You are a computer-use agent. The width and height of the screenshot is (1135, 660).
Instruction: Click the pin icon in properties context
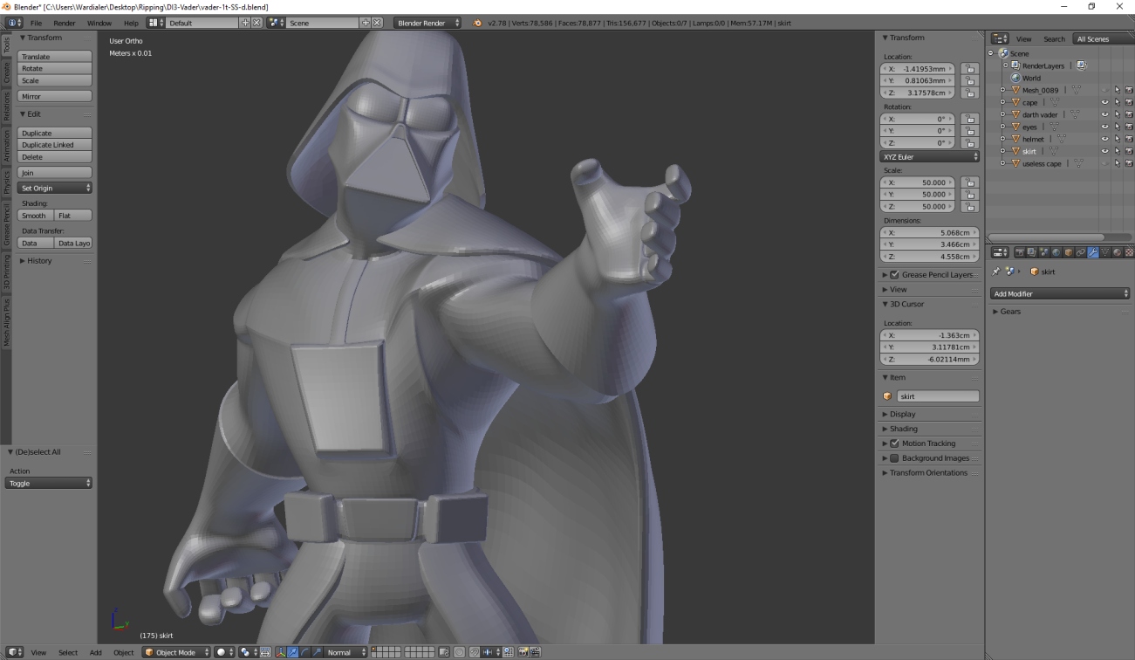(997, 272)
